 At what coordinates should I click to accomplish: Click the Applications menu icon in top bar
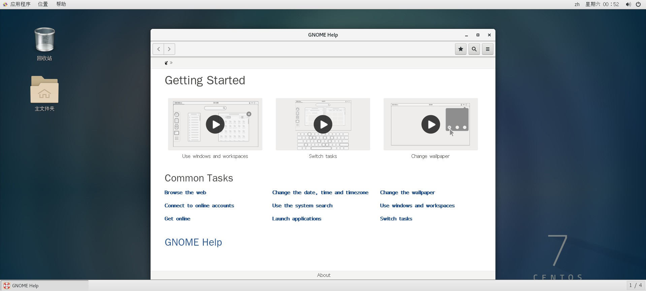click(x=5, y=4)
